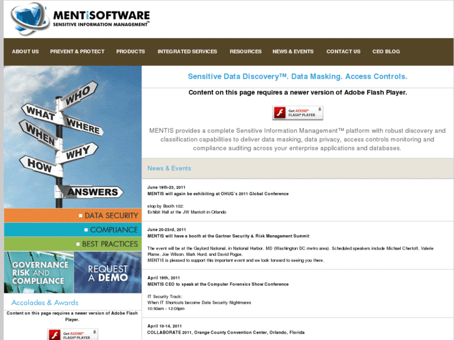Click the Sensitive Data Discovery headline
The width and height of the screenshot is (454, 340).
pyautogui.click(x=297, y=76)
